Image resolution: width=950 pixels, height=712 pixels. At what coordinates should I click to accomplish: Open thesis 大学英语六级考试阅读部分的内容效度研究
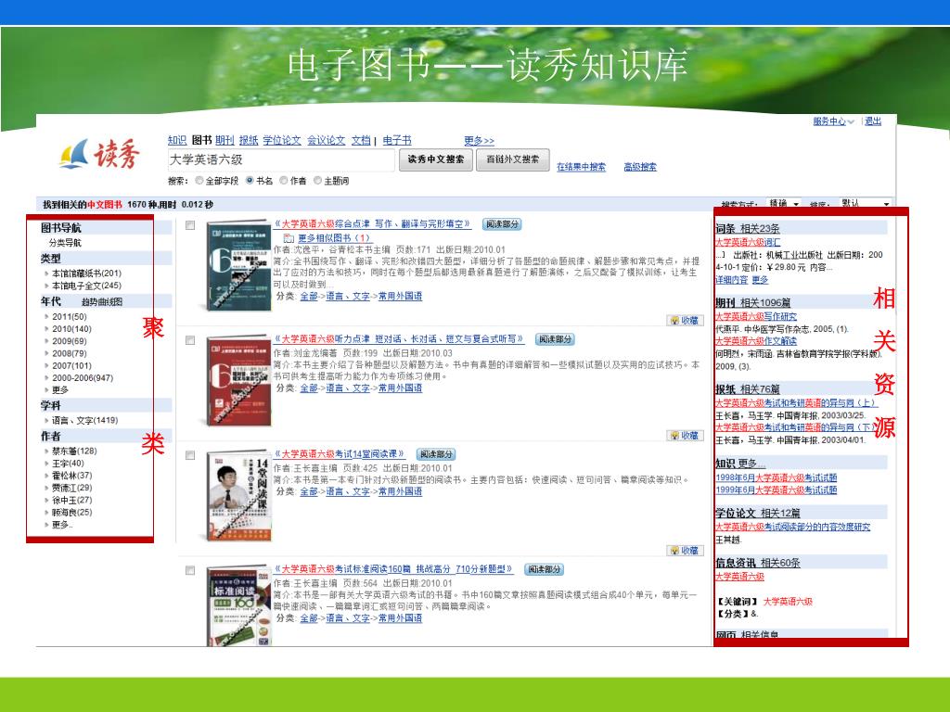point(792,527)
